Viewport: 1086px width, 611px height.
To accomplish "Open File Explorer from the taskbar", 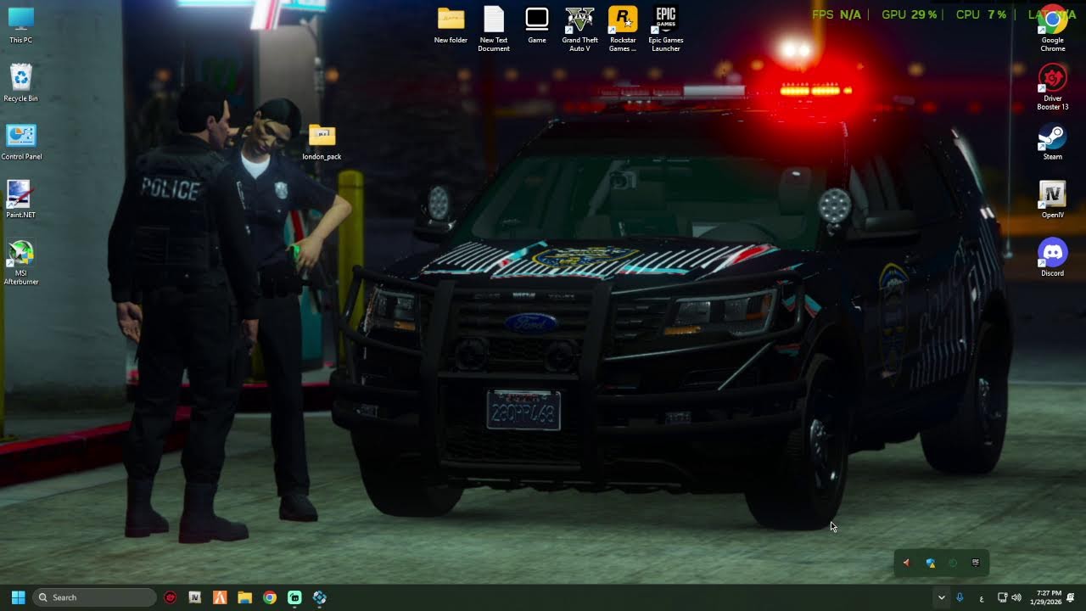I will coord(244,597).
